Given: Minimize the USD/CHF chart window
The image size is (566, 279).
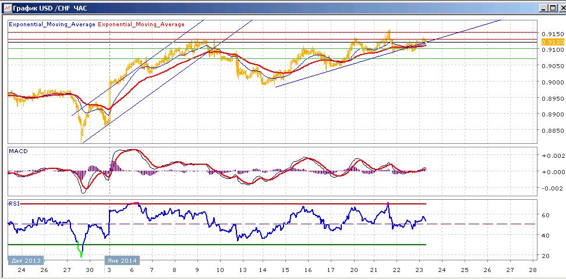Looking at the screenshot, I should point(544,8).
